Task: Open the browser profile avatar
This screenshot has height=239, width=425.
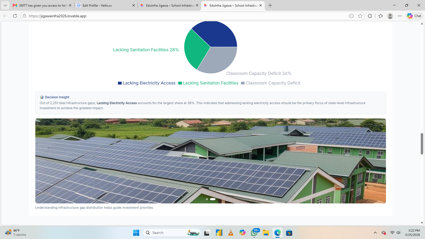Action: (x=390, y=16)
